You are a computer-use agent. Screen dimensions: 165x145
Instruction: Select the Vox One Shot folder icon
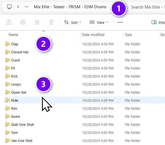click(8, 140)
